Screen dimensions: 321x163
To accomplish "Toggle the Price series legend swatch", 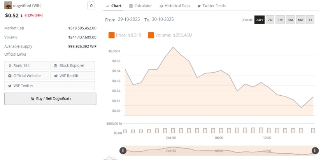I will click(x=111, y=35).
